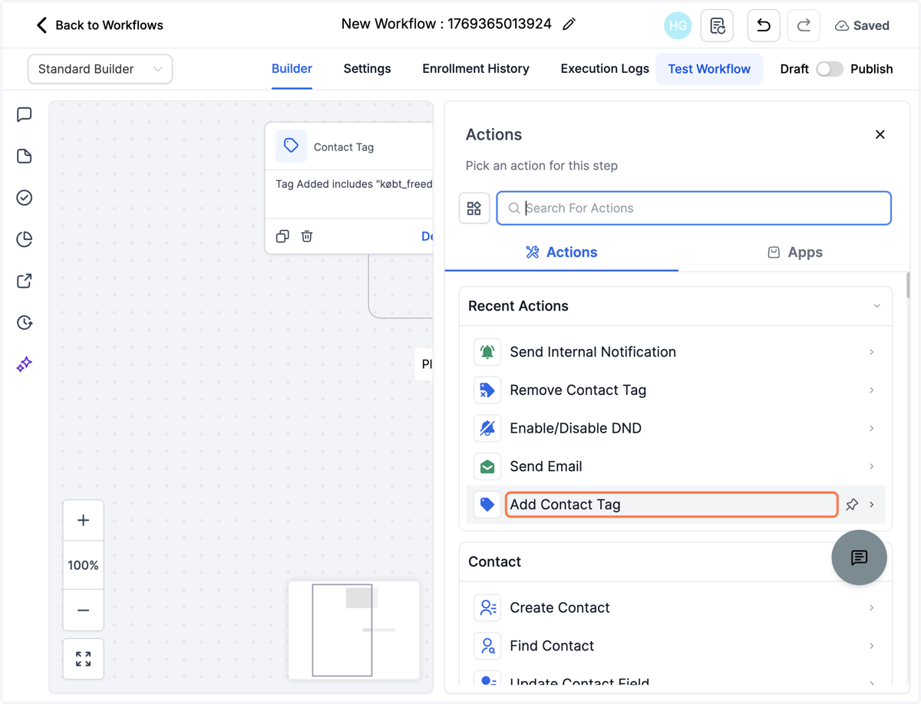This screenshot has height=704, width=921.
Task: Collapse the Recent Actions section
Action: tap(877, 306)
